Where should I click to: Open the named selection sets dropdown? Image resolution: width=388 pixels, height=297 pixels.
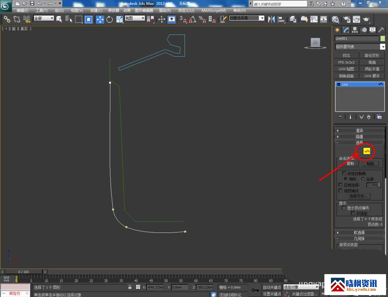point(246,18)
